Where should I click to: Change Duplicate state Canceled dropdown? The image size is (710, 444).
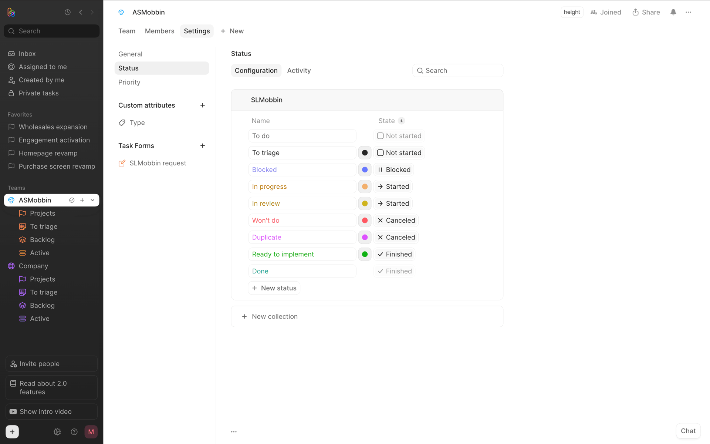pyautogui.click(x=396, y=238)
